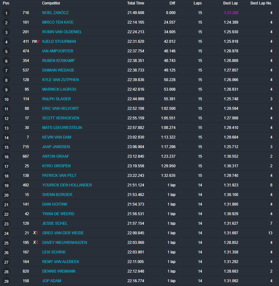Select the KEVIN VAN DAM competitor link
279x286 pixels.
(x=57, y=137)
